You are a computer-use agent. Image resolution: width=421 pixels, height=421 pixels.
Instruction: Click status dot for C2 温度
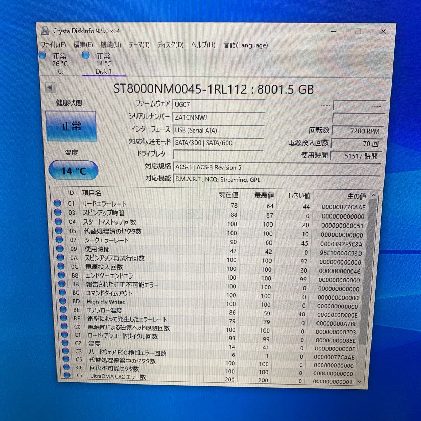pyautogui.click(x=65, y=343)
